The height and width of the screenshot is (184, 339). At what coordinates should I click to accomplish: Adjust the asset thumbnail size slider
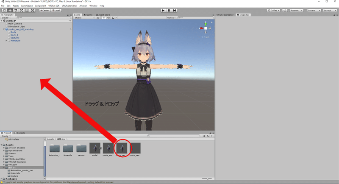point(208,178)
